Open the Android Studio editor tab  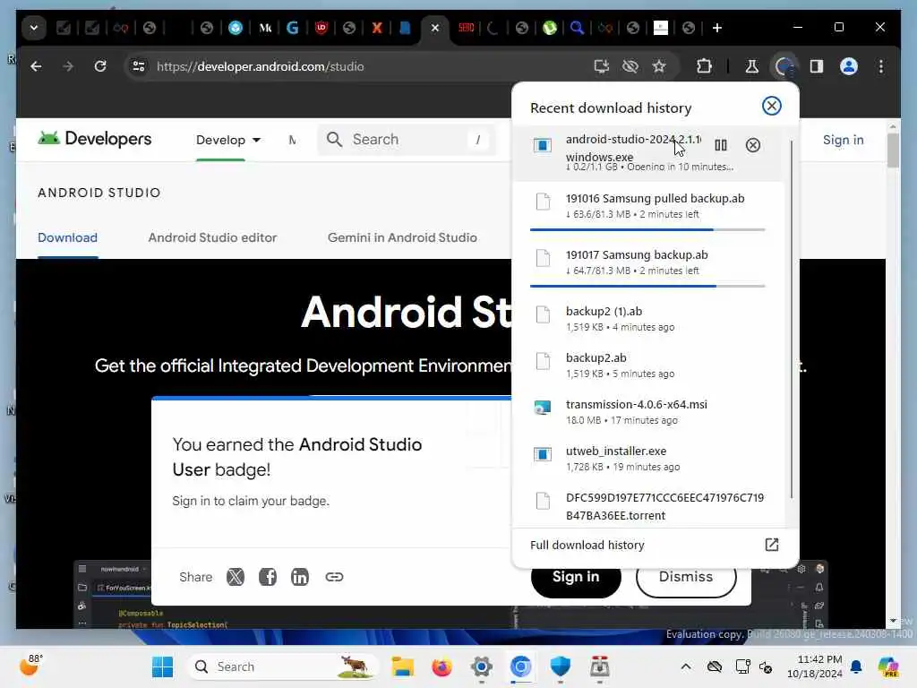[212, 237]
